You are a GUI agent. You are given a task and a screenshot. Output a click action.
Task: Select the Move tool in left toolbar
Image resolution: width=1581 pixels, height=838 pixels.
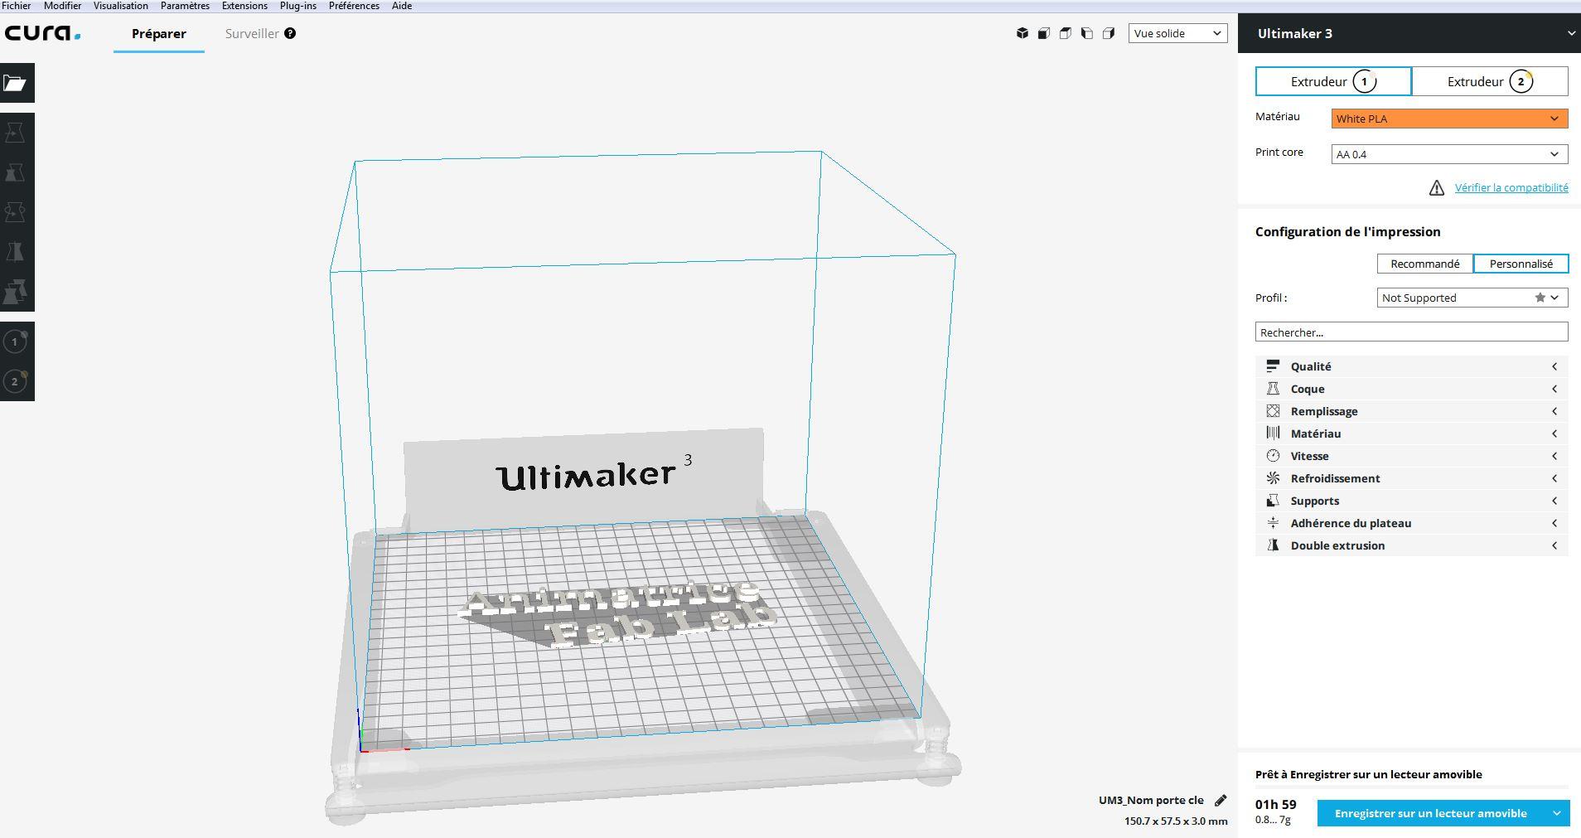[x=15, y=133]
